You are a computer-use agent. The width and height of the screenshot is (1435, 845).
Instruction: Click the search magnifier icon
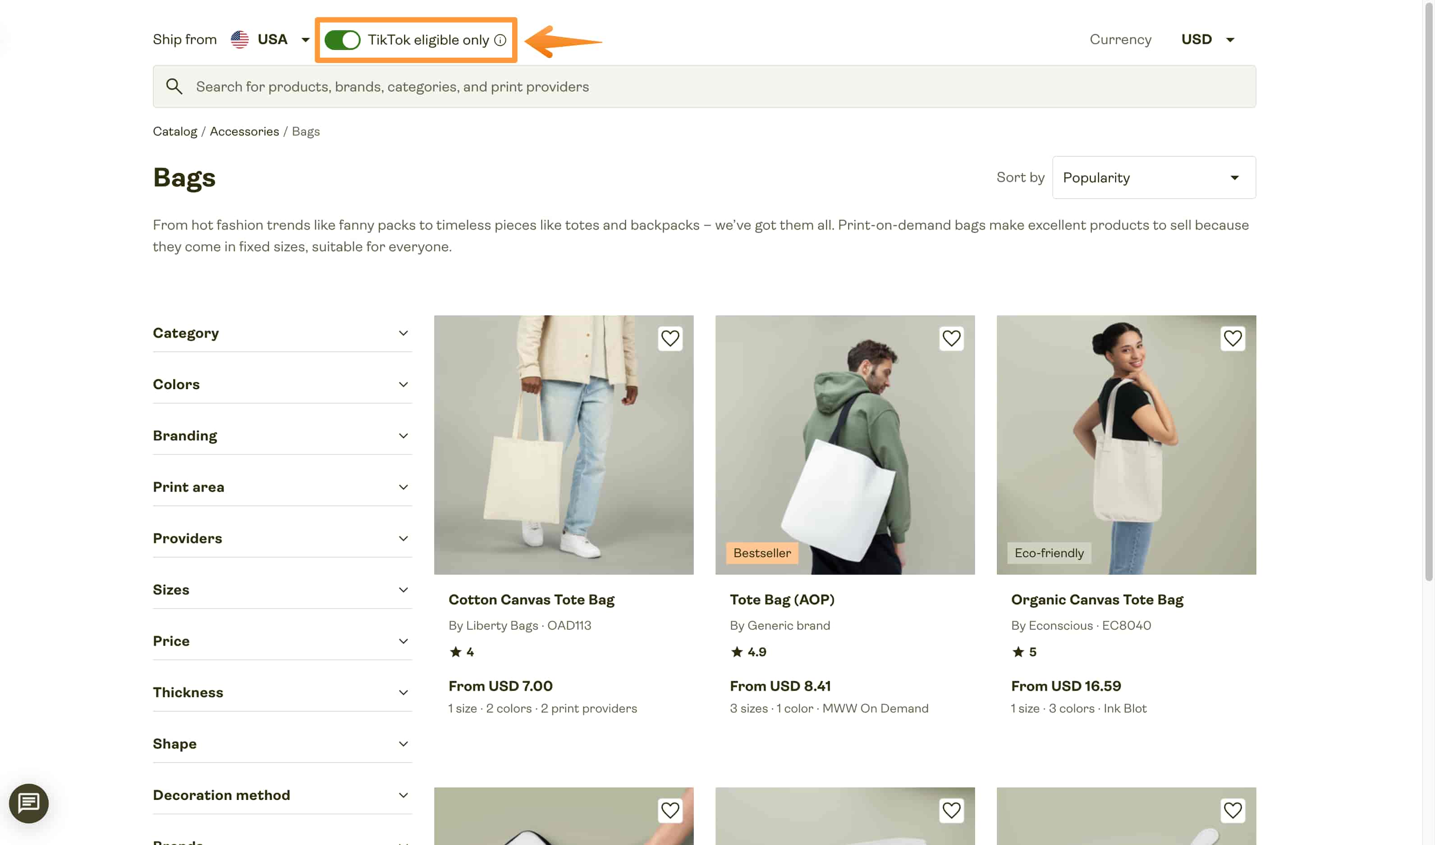point(174,86)
